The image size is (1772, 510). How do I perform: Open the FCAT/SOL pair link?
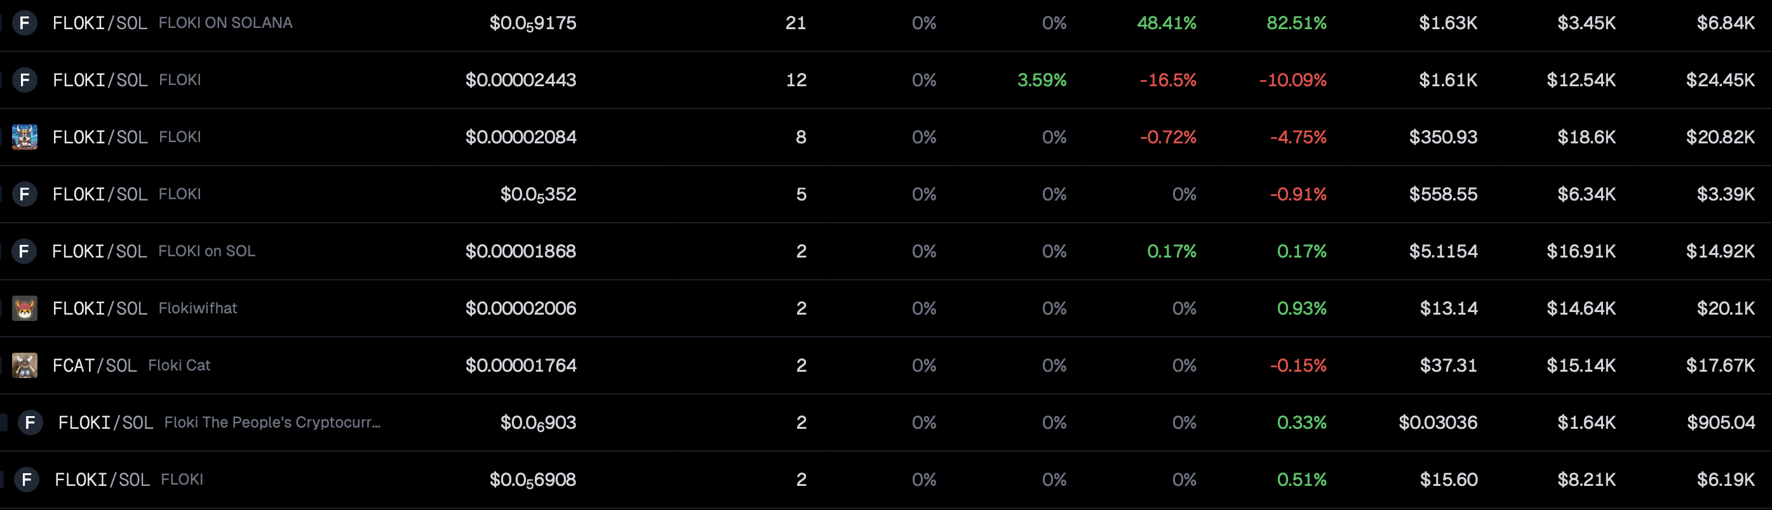pyautogui.click(x=95, y=365)
